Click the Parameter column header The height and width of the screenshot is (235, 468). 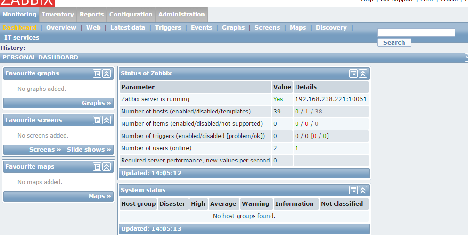(x=195, y=87)
